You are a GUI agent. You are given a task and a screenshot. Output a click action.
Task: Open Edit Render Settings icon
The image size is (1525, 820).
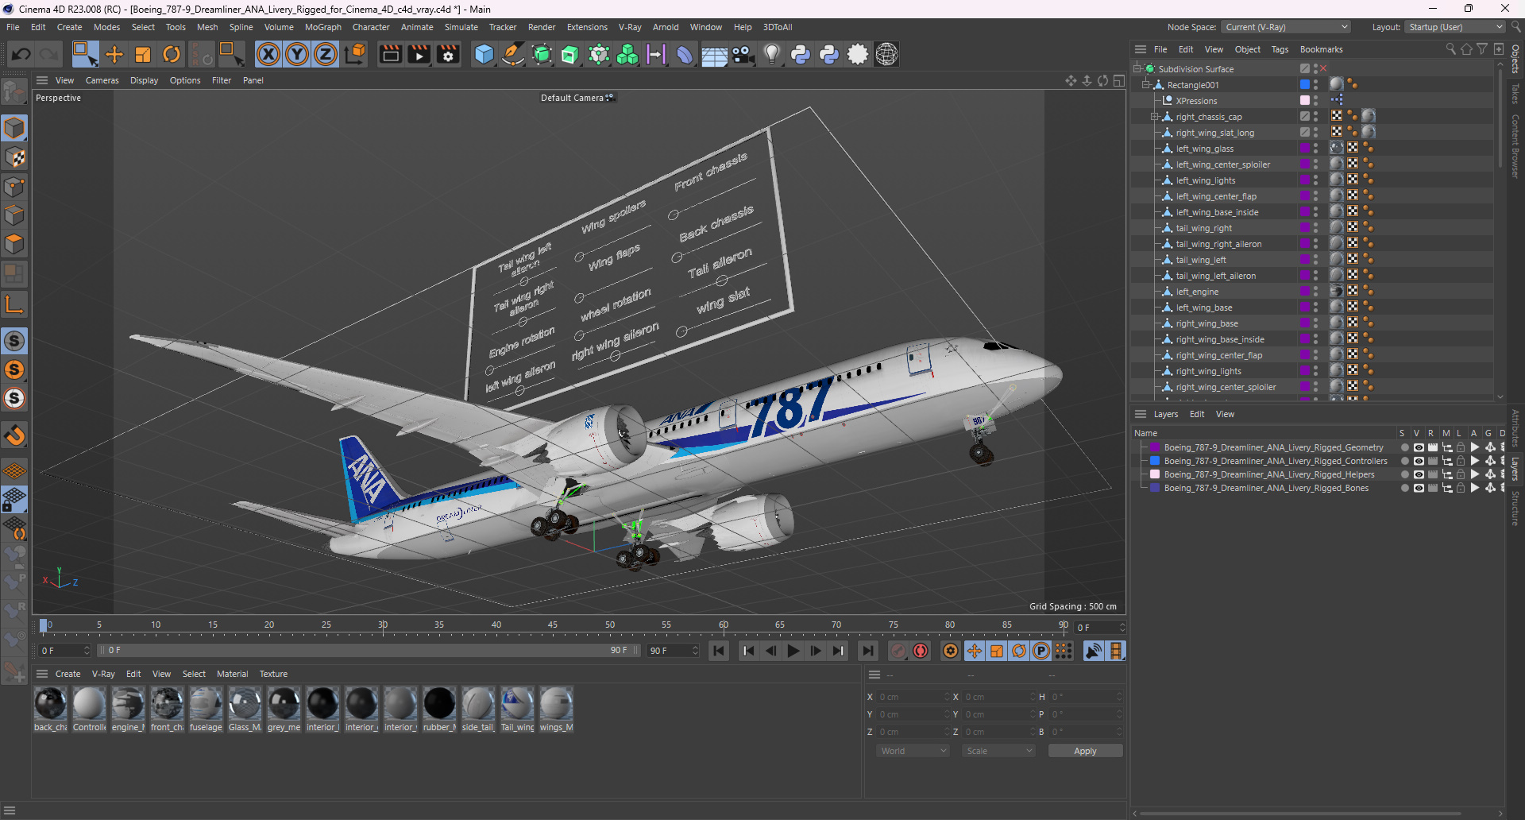click(448, 54)
